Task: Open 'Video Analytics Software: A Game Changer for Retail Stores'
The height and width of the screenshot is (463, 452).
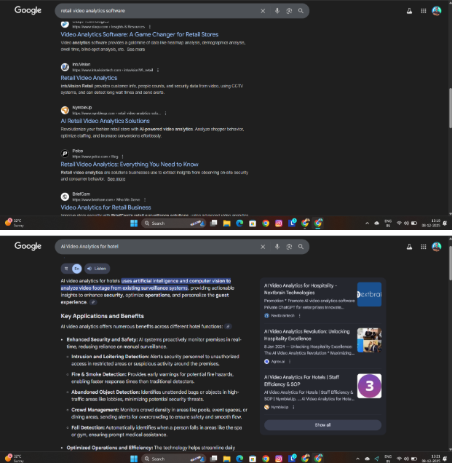Action: 139,34
